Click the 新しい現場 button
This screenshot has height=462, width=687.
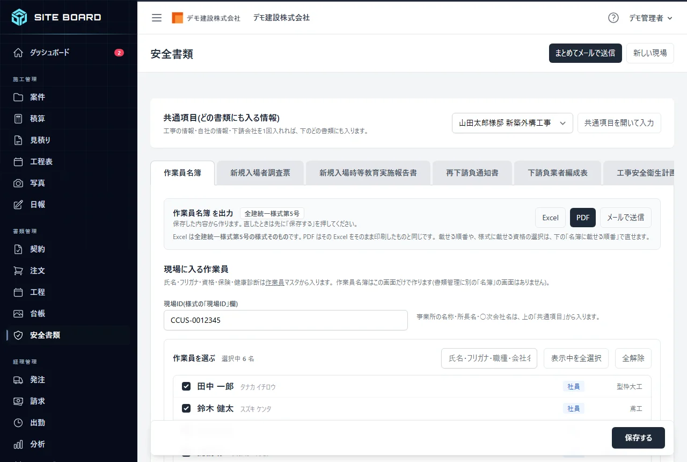(x=650, y=53)
